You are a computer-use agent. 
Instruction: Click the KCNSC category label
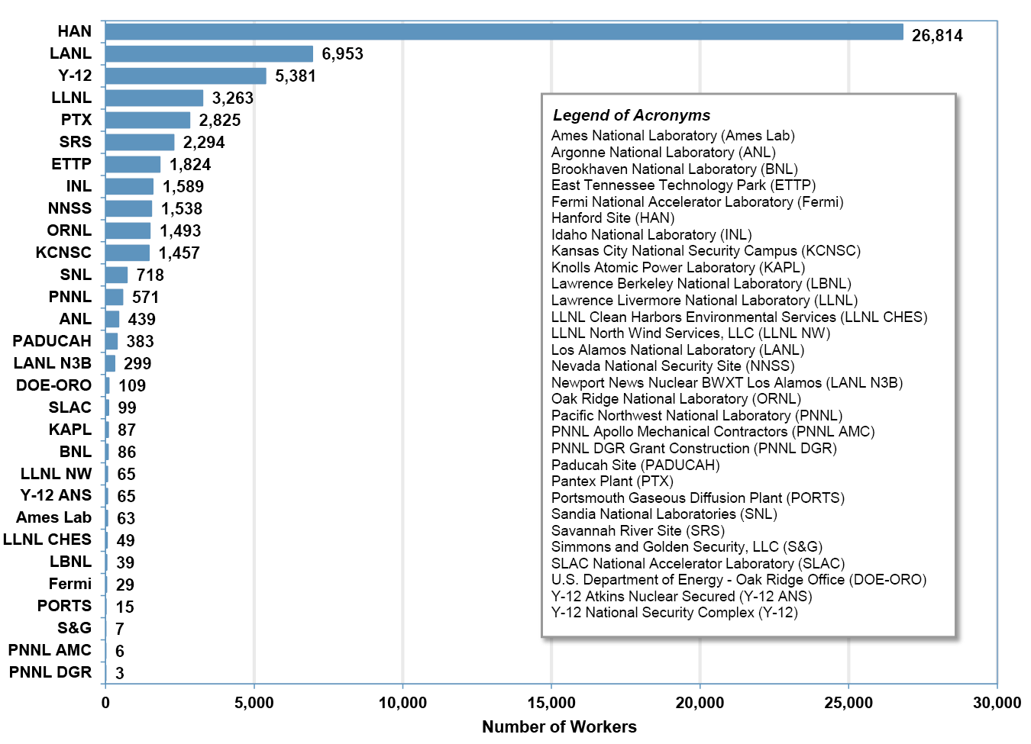click(63, 253)
